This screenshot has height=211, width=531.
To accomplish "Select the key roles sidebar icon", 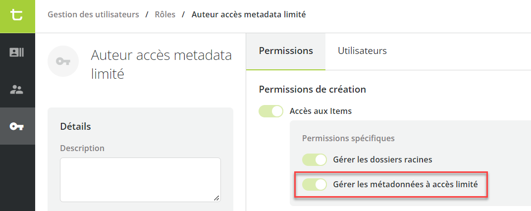I will [17, 126].
